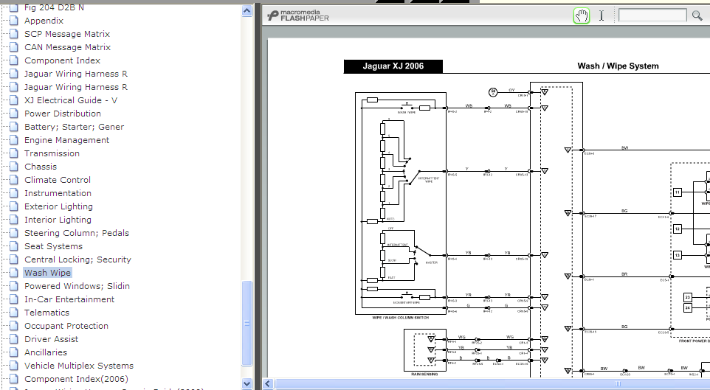Select Power Distribution section
The image size is (710, 390).
point(63,114)
